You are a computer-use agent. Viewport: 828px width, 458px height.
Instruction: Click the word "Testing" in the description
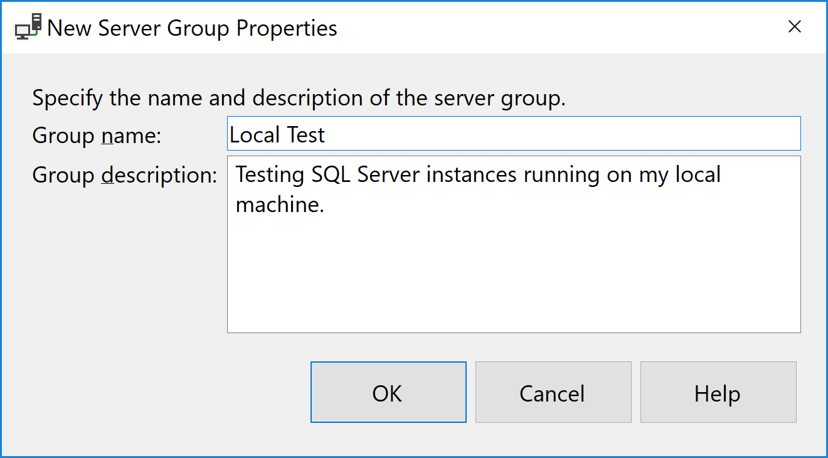(270, 175)
